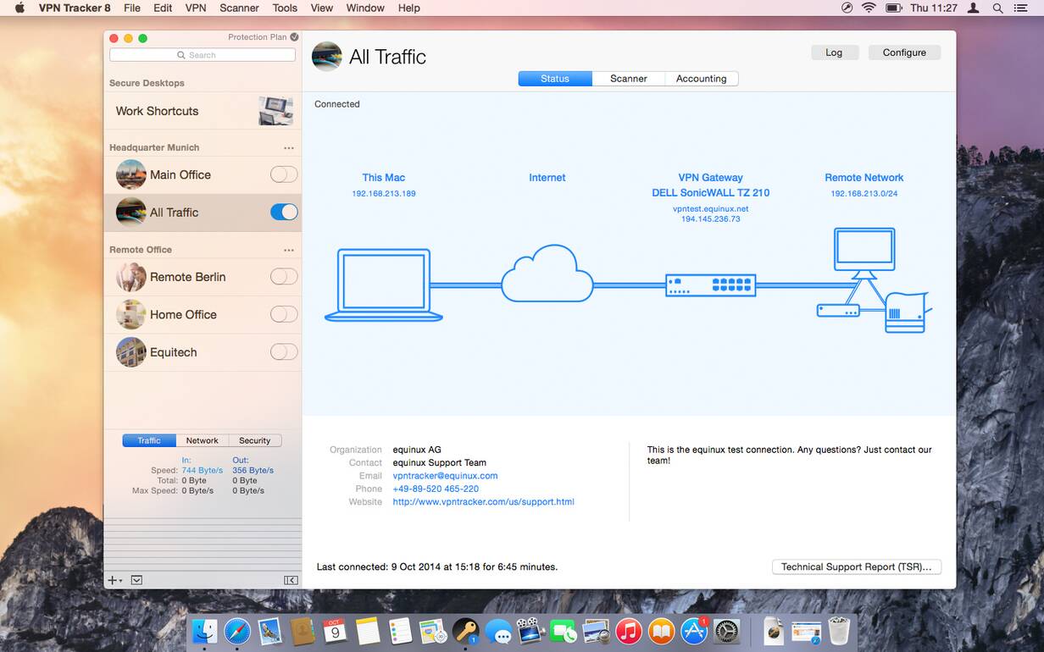Select the Traffic statistics tab
The width and height of the screenshot is (1044, 652).
tap(149, 440)
